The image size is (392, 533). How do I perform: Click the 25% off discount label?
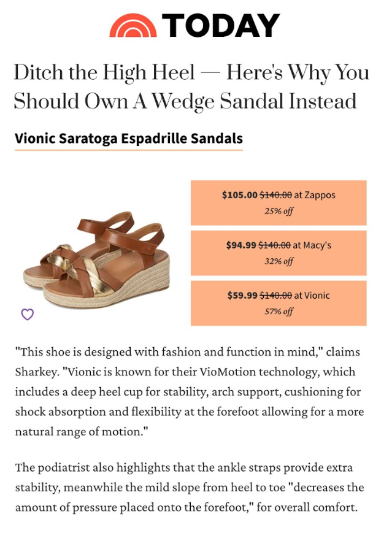279,211
